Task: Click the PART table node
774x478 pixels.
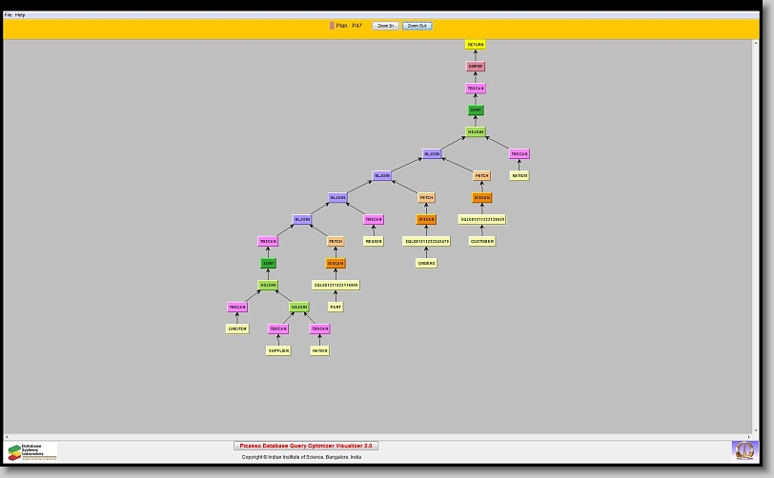Action: [x=336, y=307]
